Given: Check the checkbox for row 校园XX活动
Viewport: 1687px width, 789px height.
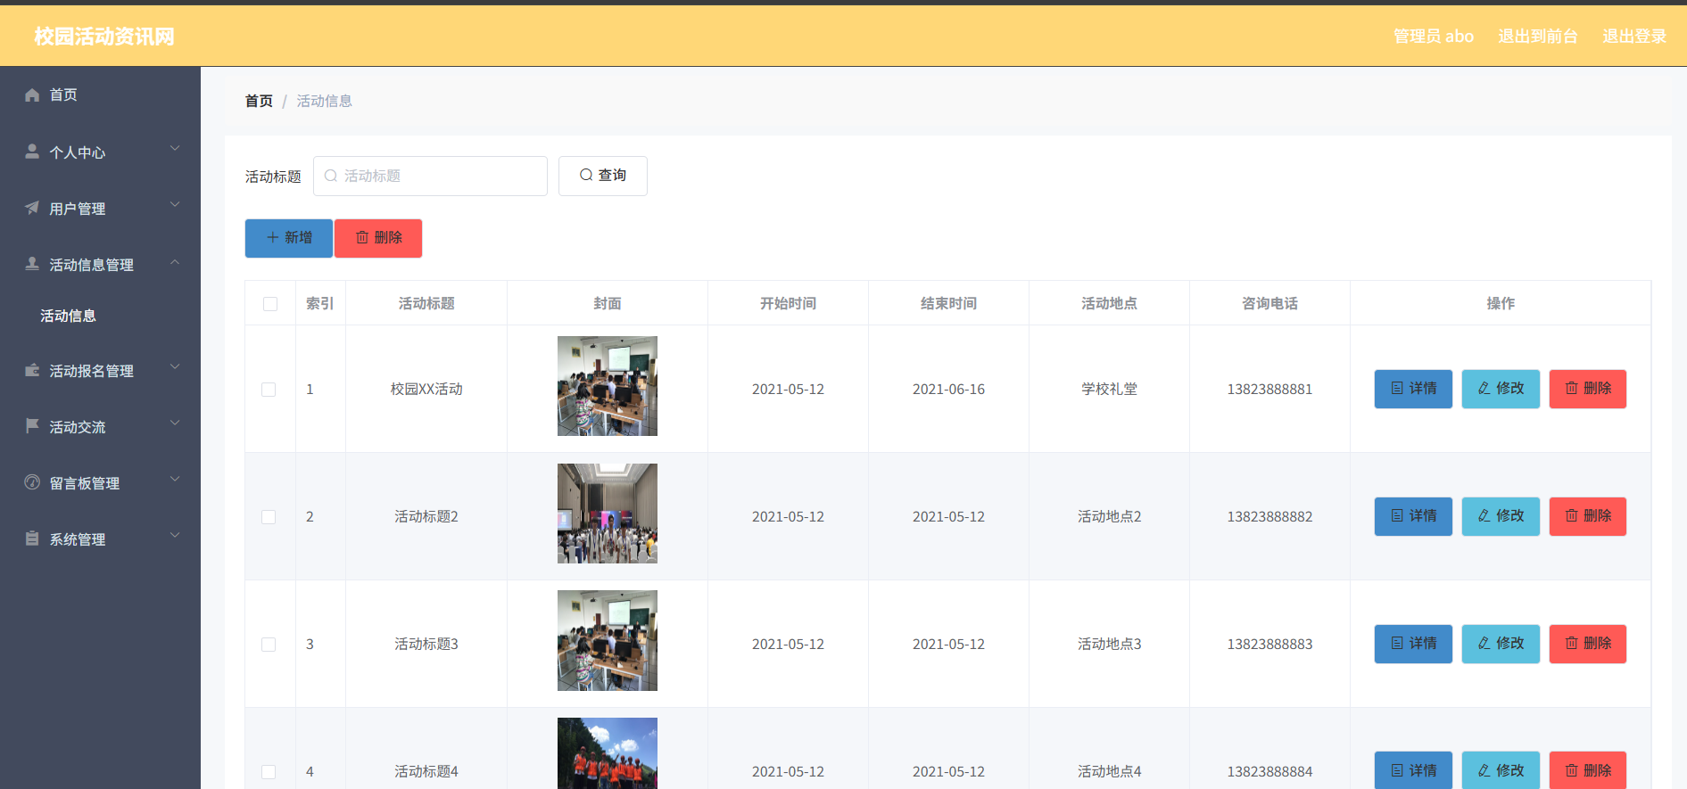Looking at the screenshot, I should (269, 390).
